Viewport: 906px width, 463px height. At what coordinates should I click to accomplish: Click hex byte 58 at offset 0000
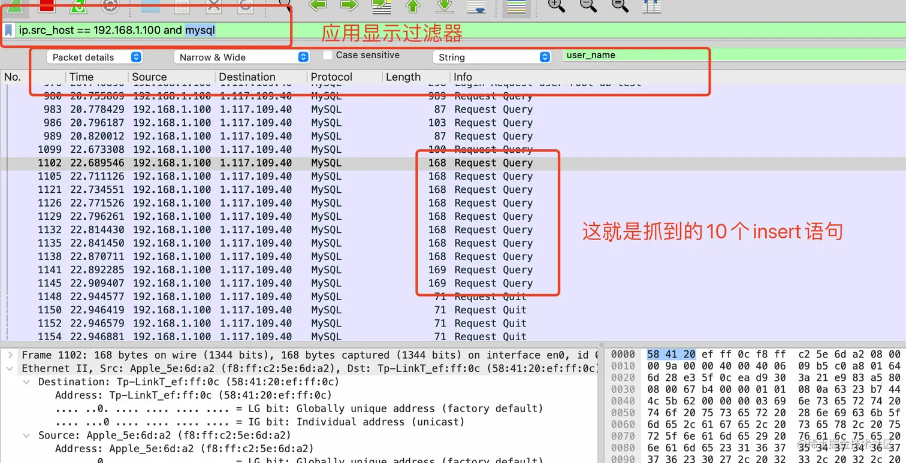click(653, 354)
